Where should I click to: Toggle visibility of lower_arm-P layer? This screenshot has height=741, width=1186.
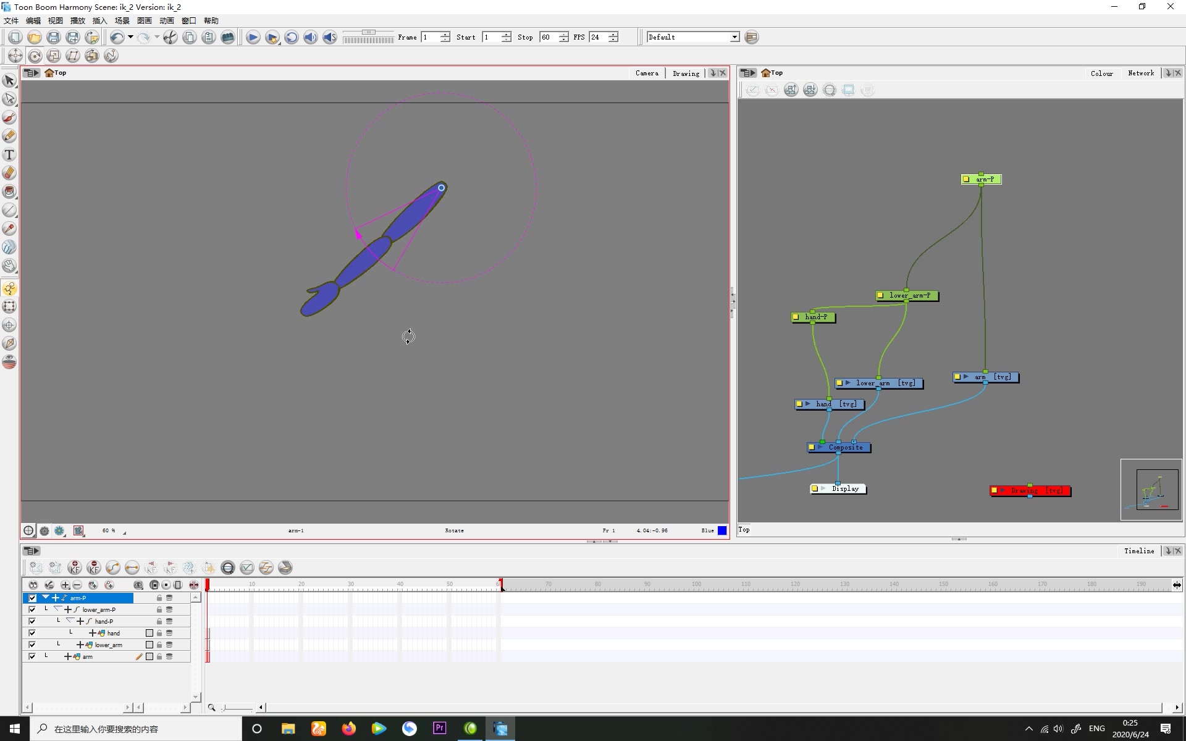(31, 609)
